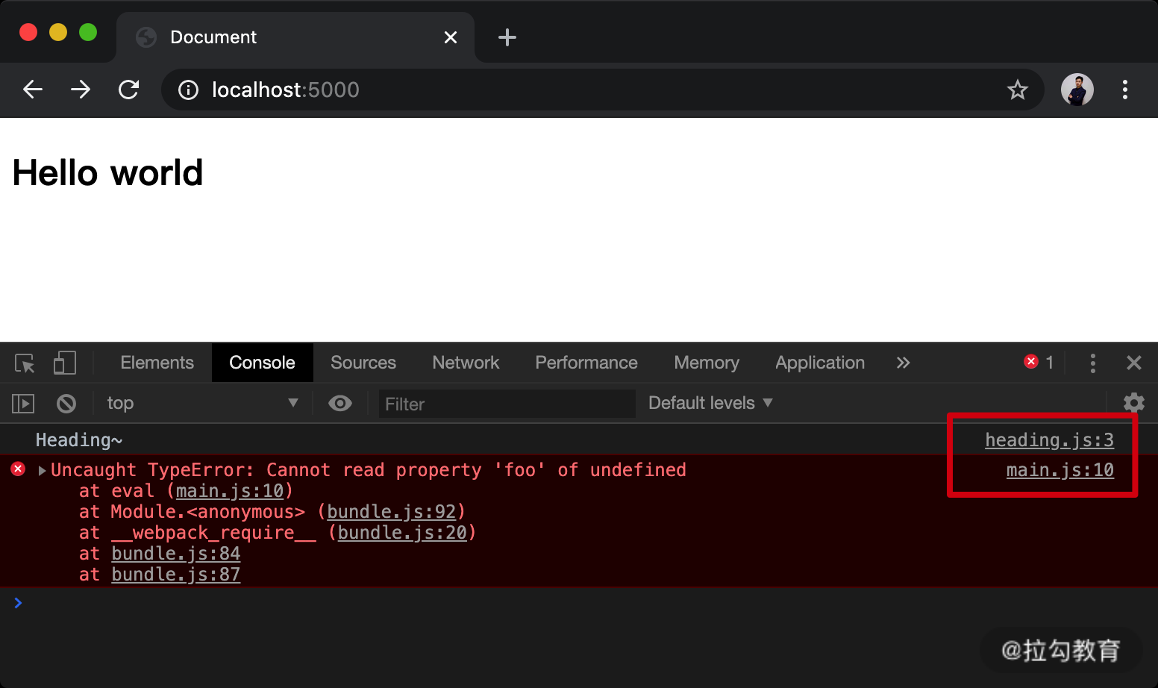This screenshot has height=688, width=1158.
Task: Reload the localhost page
Action: tap(128, 90)
